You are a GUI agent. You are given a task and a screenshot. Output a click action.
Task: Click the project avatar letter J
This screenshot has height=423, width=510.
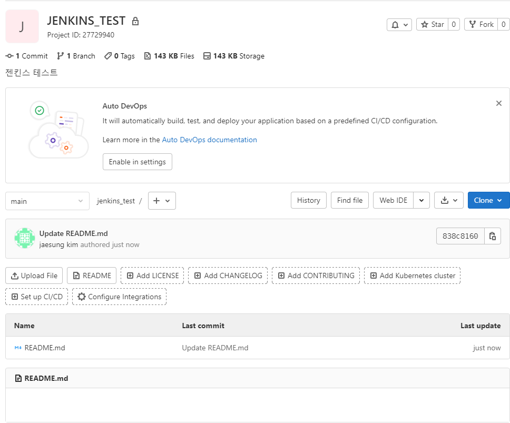(x=22, y=26)
